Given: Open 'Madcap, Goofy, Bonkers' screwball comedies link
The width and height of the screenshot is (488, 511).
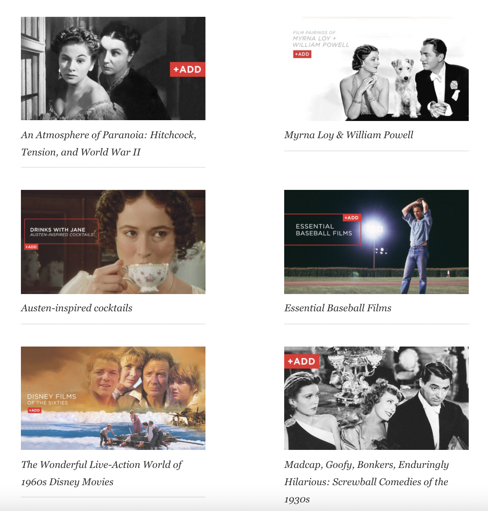Looking at the screenshot, I should coord(367,482).
